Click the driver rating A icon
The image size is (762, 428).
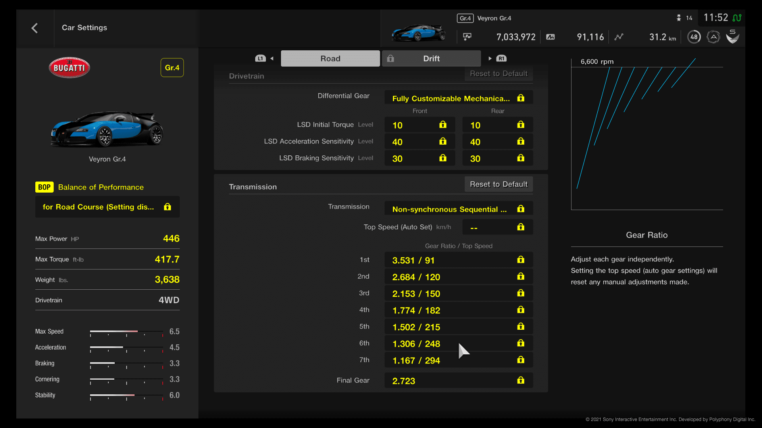713,37
